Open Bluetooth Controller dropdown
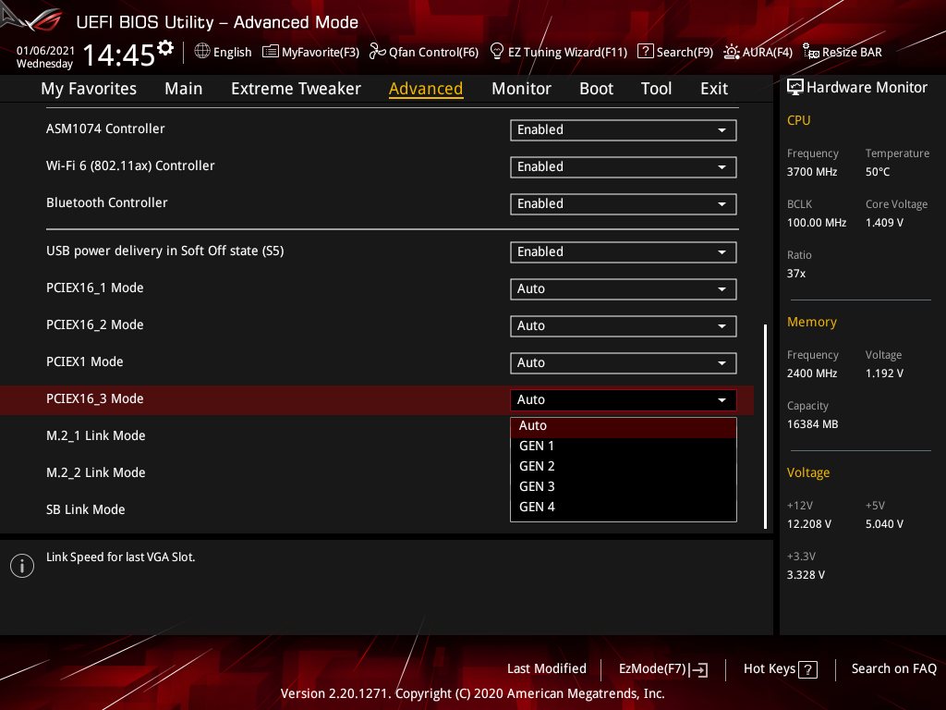The image size is (946, 710). click(624, 203)
